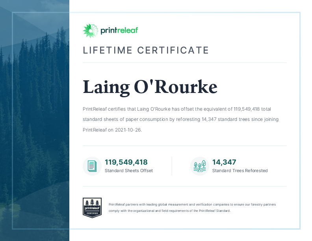Click the 'PrintReleaf certifies that' sentence start

pyautogui.click(x=109, y=109)
